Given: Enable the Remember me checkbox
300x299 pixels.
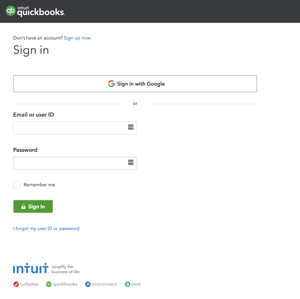Looking at the screenshot, I should (17, 185).
